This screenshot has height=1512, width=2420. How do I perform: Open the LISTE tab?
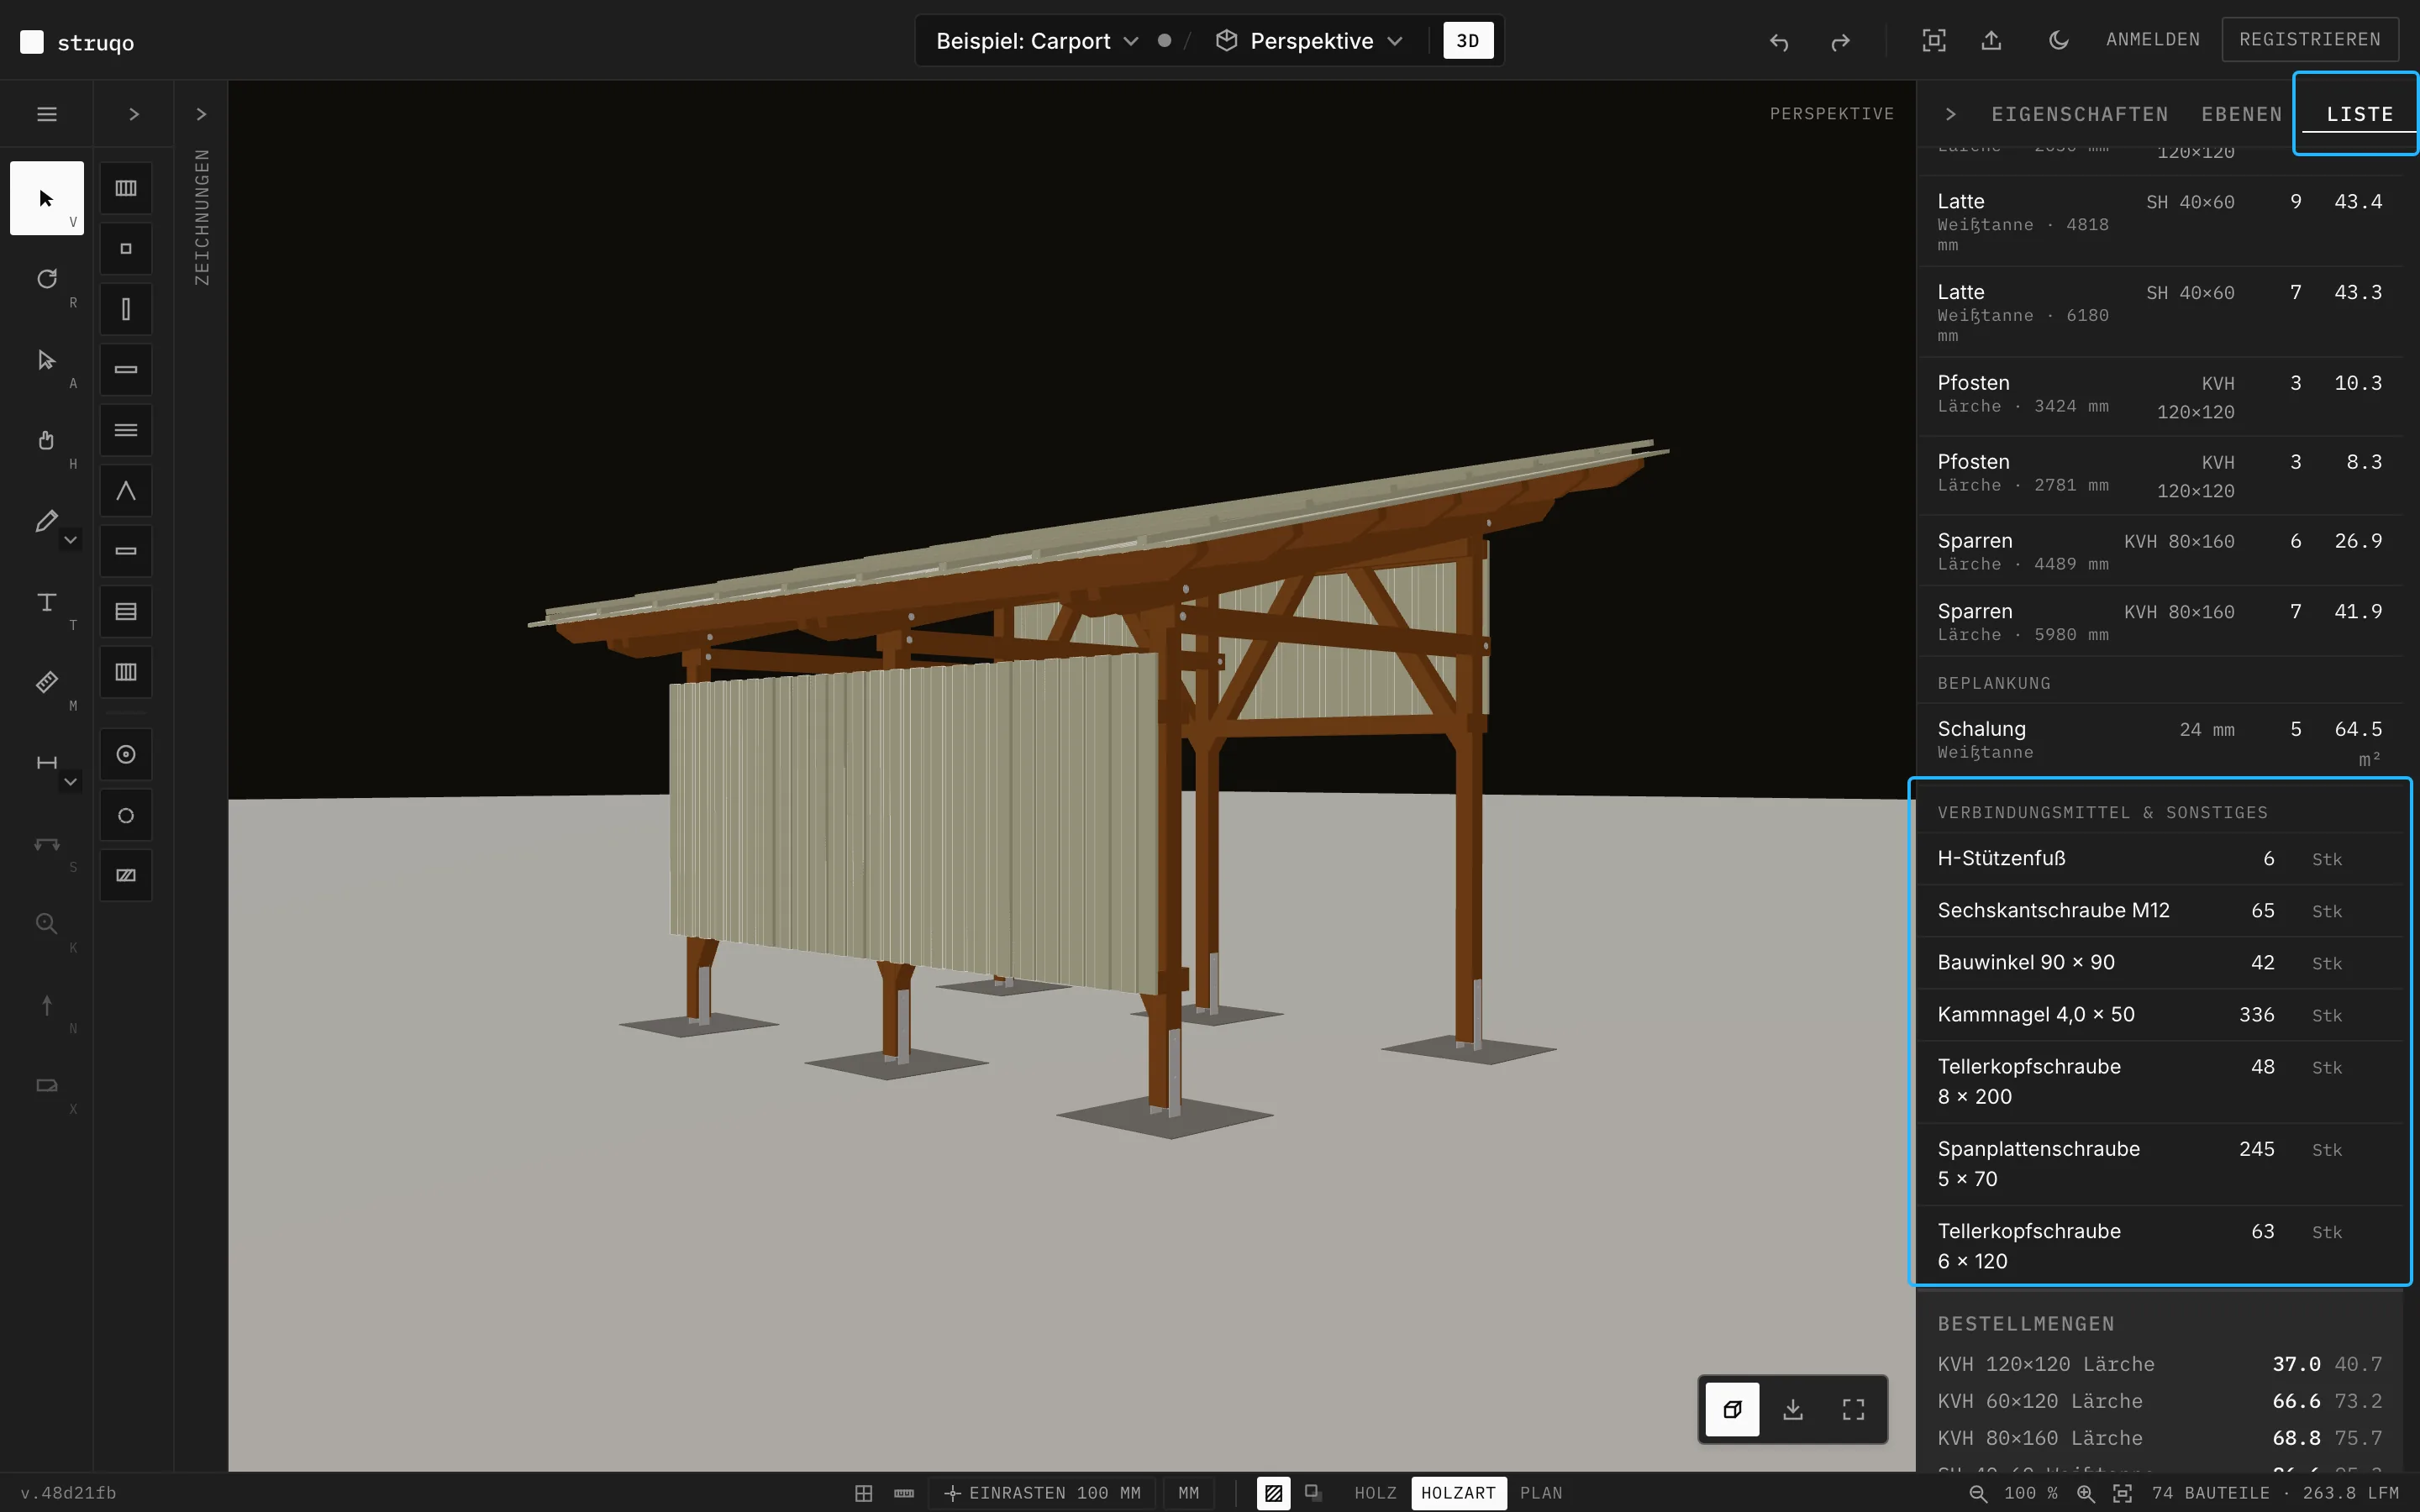tap(2360, 114)
